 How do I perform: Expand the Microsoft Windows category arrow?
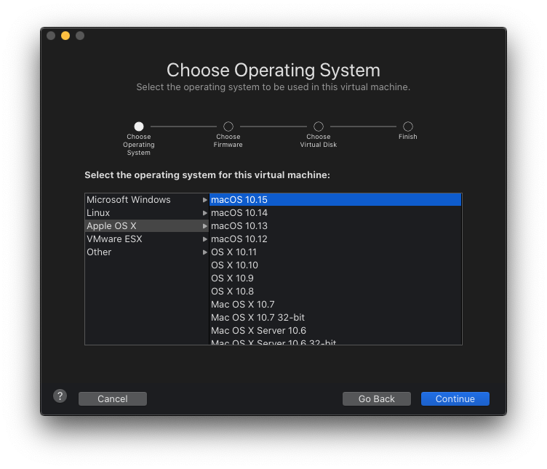click(x=205, y=200)
